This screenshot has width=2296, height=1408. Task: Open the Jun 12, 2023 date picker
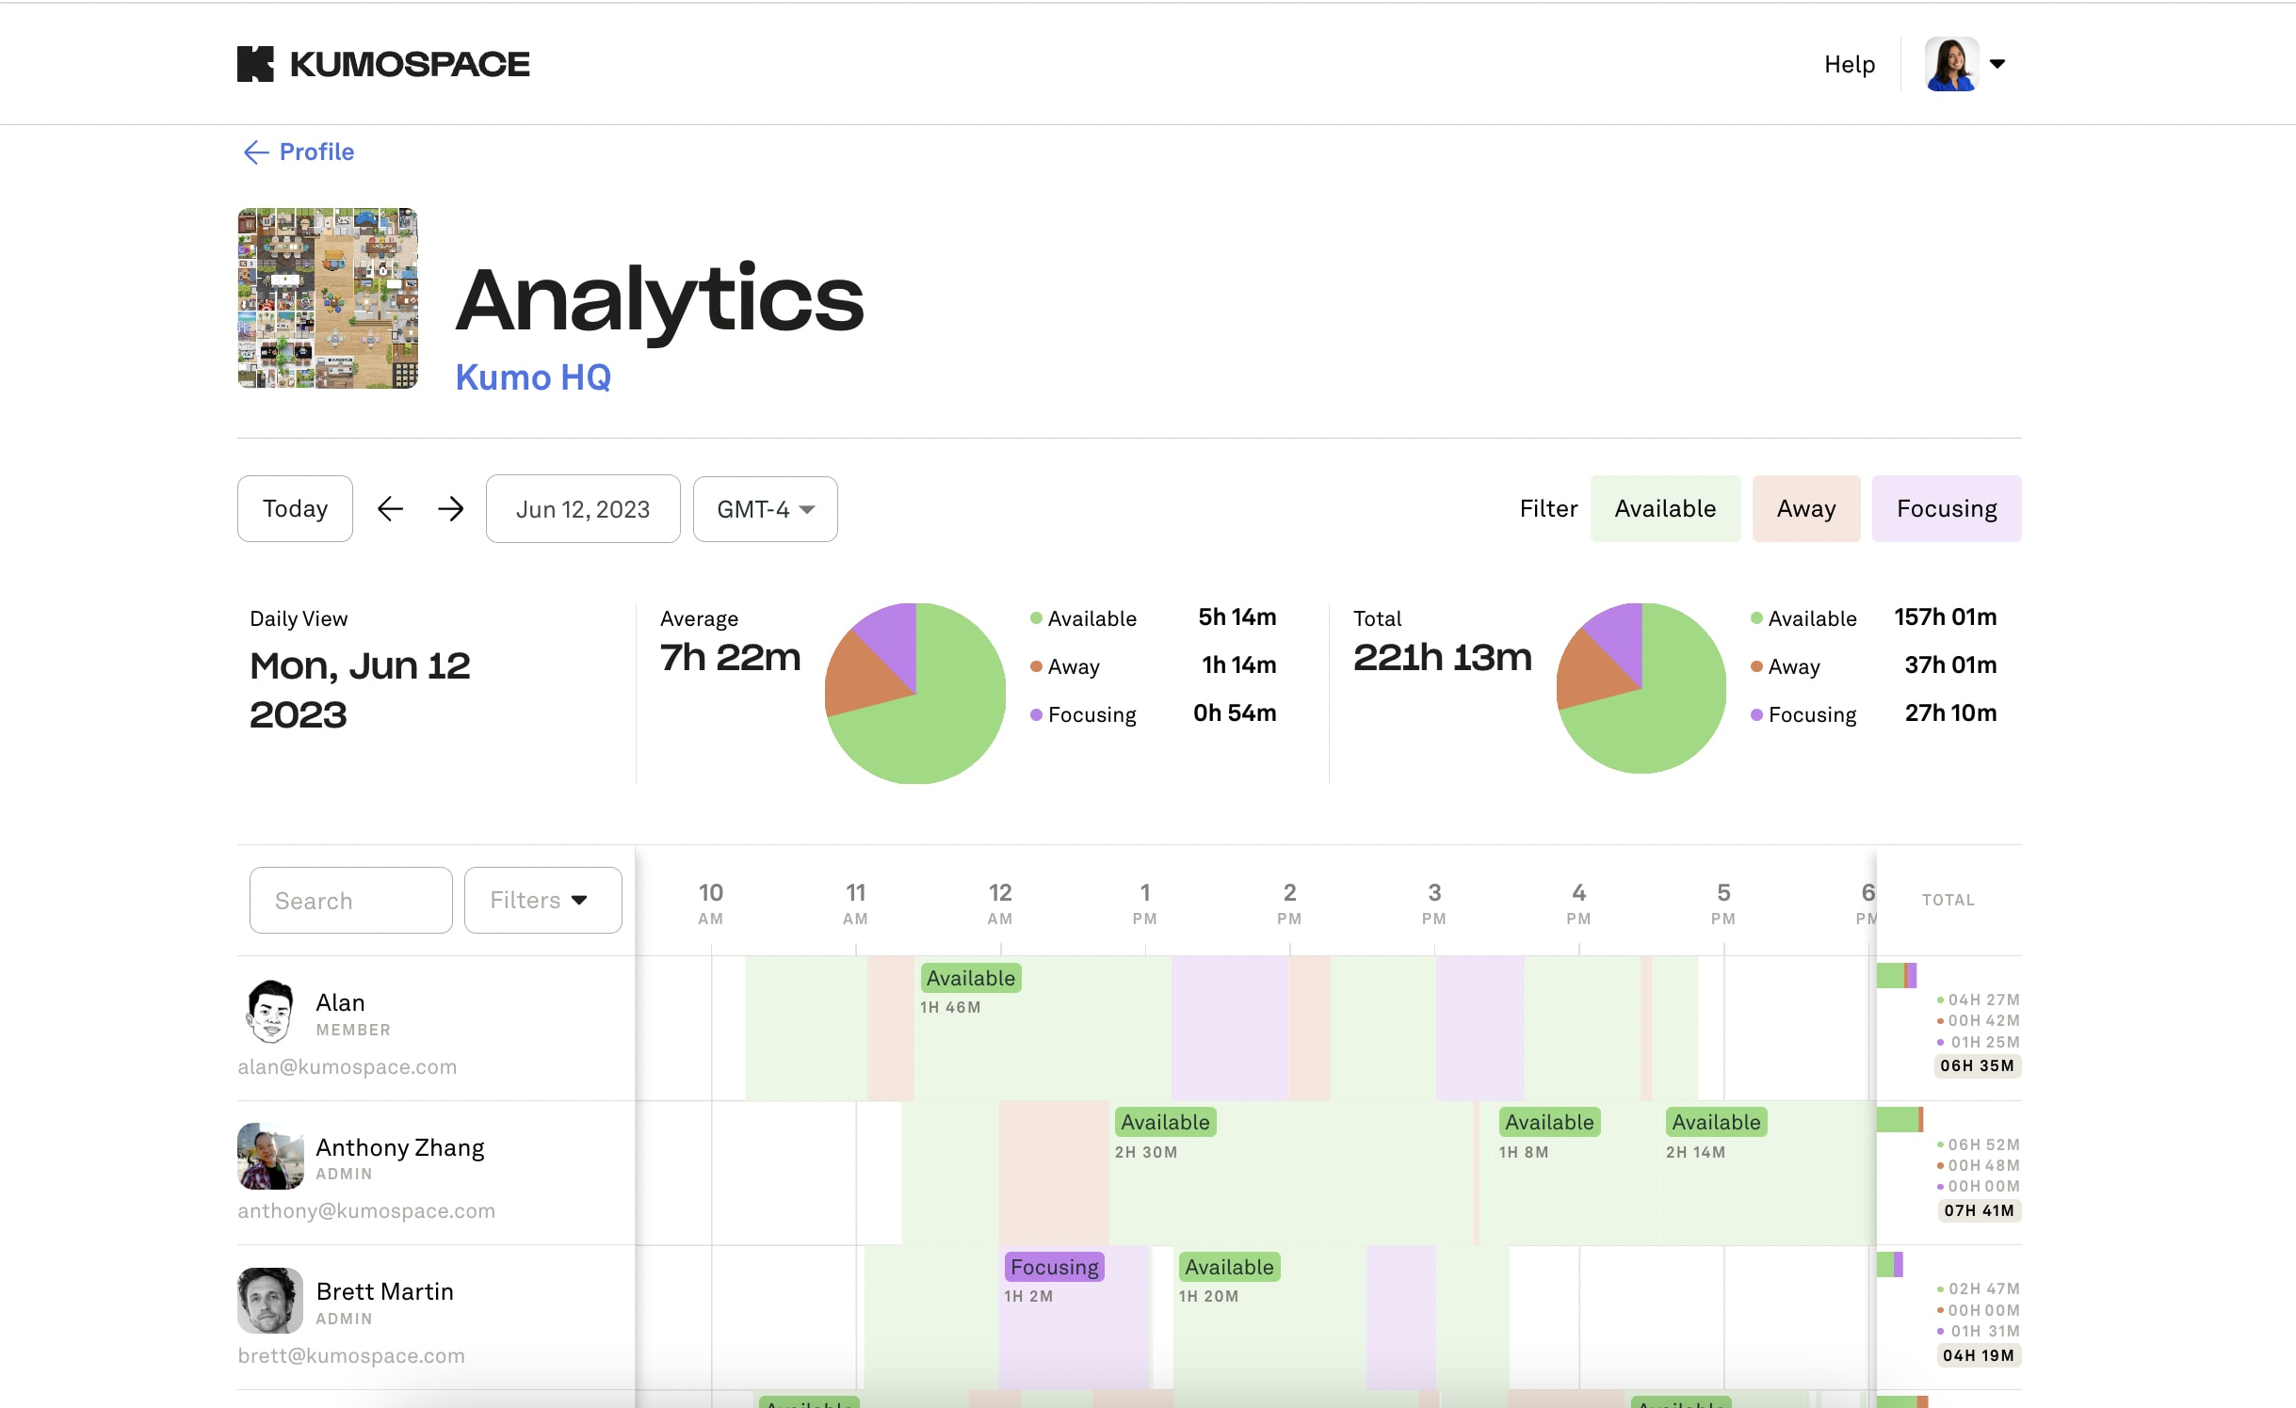583,508
